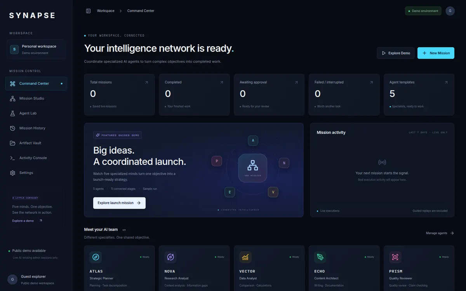466x291 pixels.
Task: Open the Guest explorer profile
Action: pos(36,279)
